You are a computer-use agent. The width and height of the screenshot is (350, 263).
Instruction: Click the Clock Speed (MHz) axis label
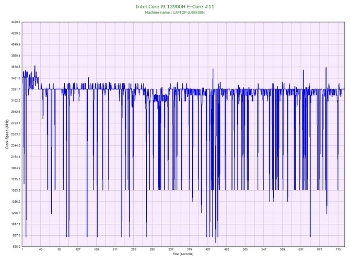coord(7,134)
